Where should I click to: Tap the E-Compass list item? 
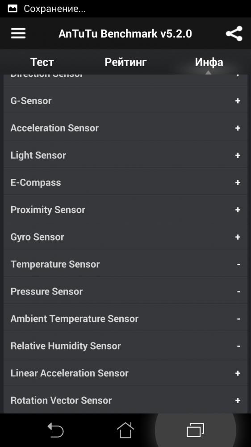(x=125, y=182)
